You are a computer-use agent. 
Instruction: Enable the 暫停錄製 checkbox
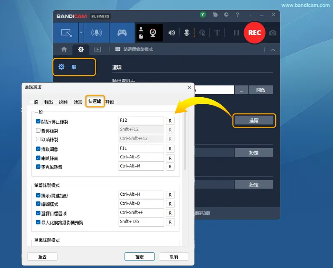click(38, 130)
